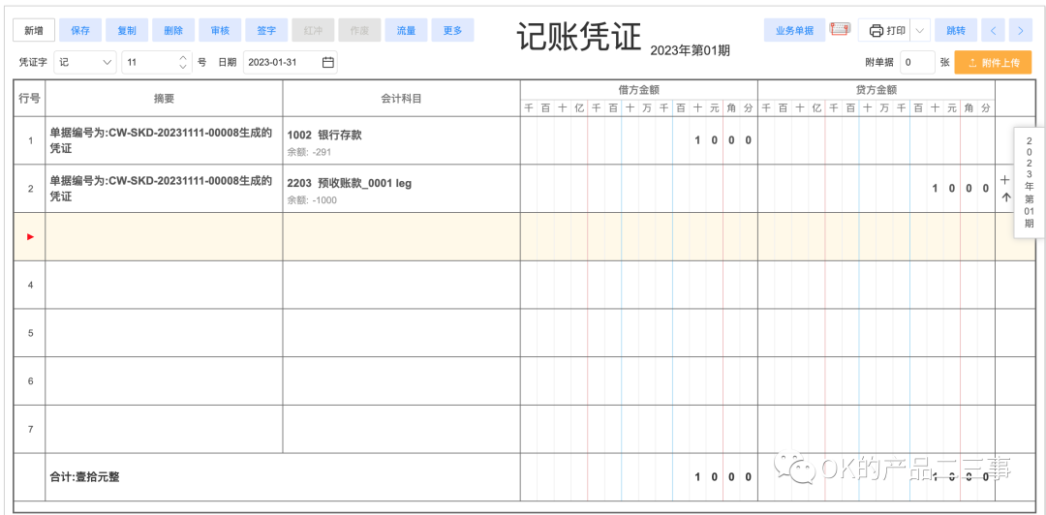This screenshot has width=1046, height=515.
Task: Click the up arrow beside row 2
Action: pos(1006,197)
